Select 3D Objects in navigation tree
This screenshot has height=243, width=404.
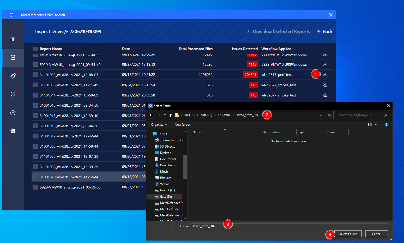(x=167, y=147)
